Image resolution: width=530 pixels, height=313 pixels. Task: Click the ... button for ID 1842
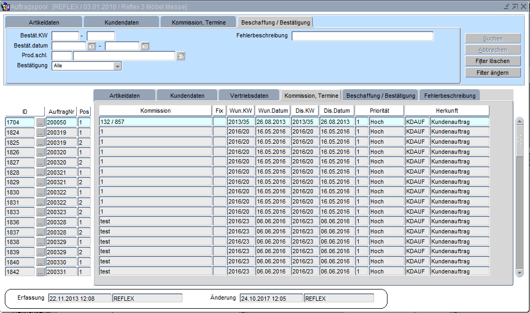41,272
